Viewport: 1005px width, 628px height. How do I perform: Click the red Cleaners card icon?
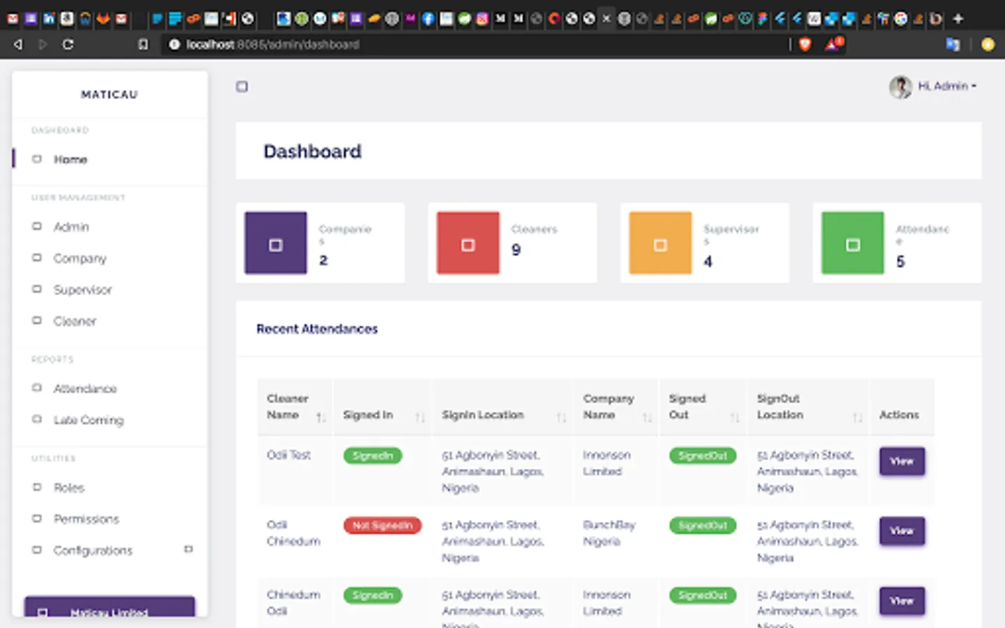tap(468, 243)
